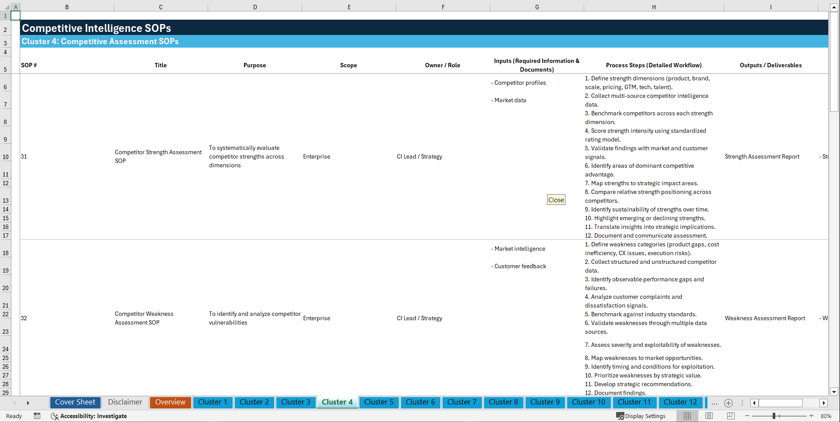Expand hidden sheets via the ellipsis button
The height and width of the screenshot is (422, 840).
(715, 403)
